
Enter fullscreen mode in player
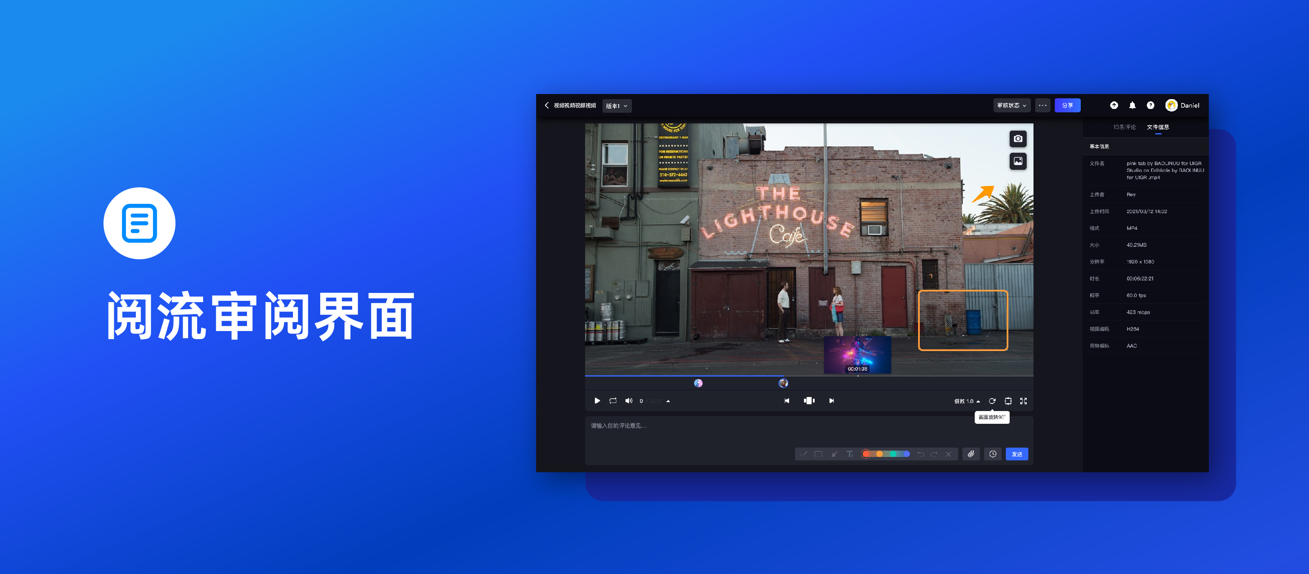point(1023,401)
